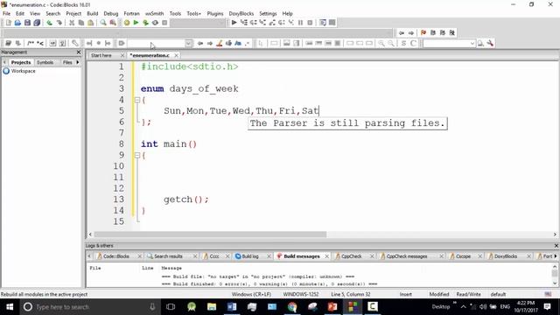Click the Windows taskbar search box

tap(89, 307)
